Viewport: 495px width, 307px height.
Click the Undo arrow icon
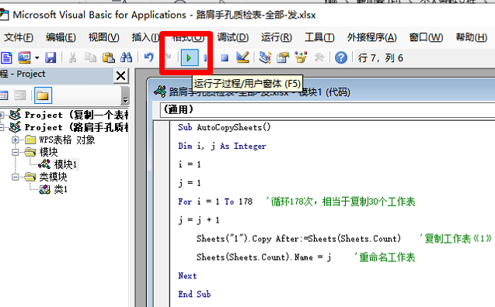pos(148,57)
